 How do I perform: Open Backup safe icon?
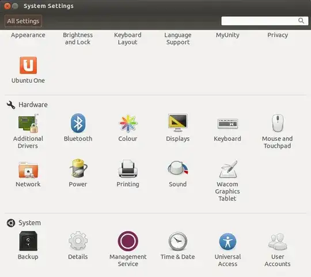[28, 241]
